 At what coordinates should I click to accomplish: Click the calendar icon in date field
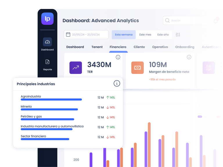tap(68, 34)
